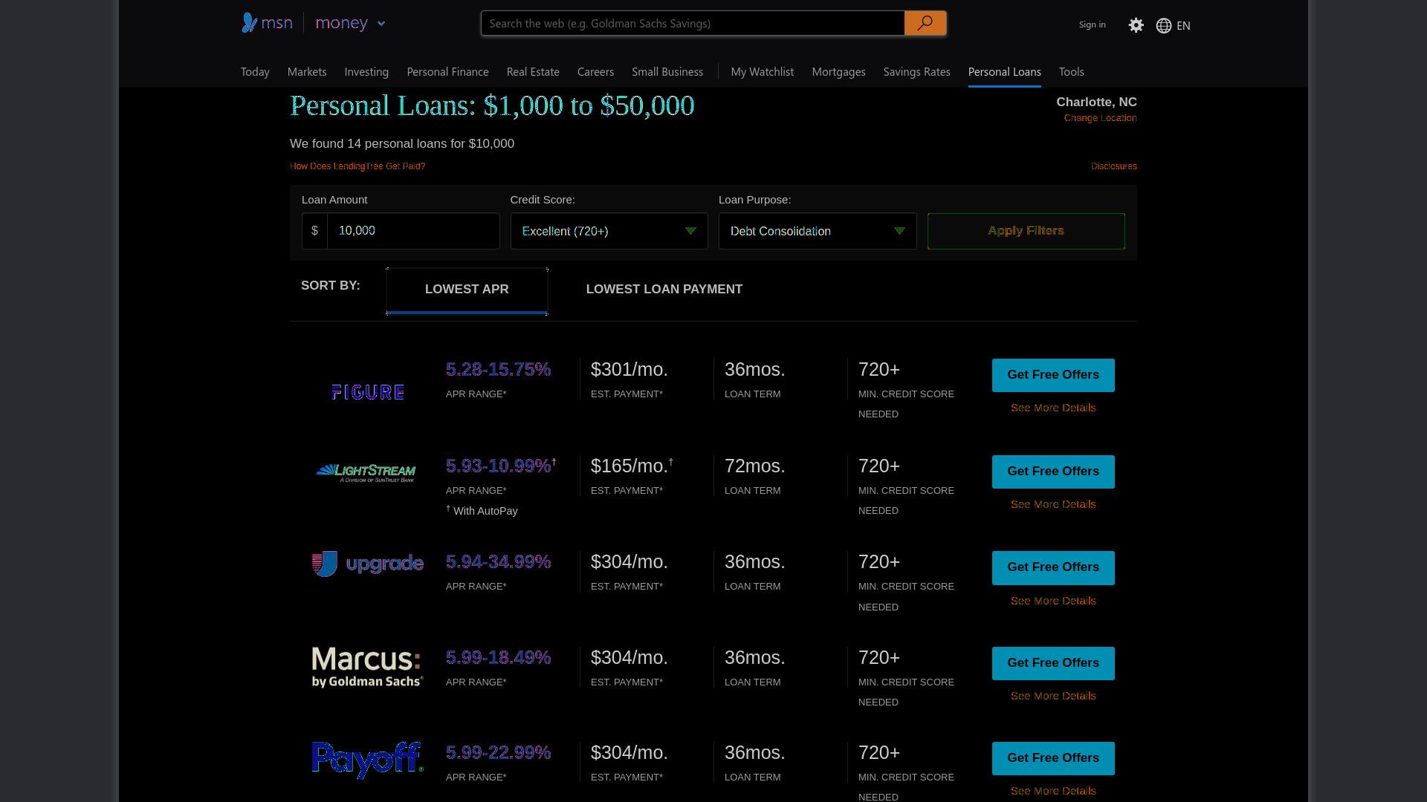Get Free Offers from Upgrade

click(1053, 567)
